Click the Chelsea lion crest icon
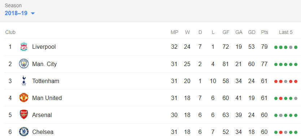Screen dimensions: 301x139 pyautogui.click(x=24, y=132)
